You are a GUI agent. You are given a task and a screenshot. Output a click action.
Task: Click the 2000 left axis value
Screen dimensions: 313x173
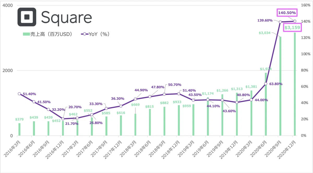pos(8,70)
